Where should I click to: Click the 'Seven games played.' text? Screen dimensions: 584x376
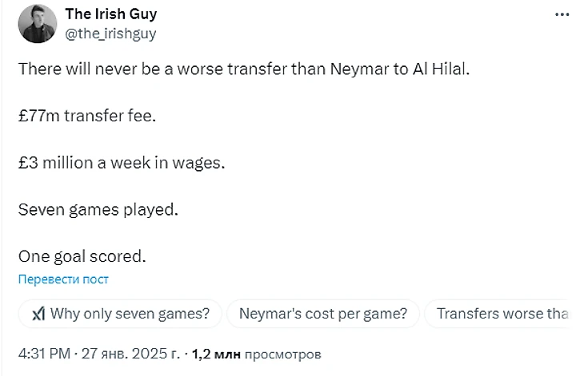pos(97,210)
